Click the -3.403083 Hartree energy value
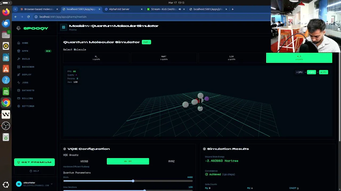This screenshot has width=341, height=191. click(x=222, y=161)
